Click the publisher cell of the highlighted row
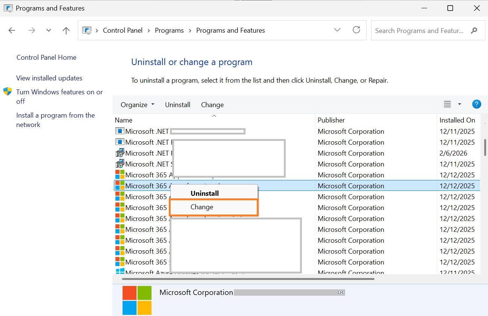 click(x=351, y=186)
